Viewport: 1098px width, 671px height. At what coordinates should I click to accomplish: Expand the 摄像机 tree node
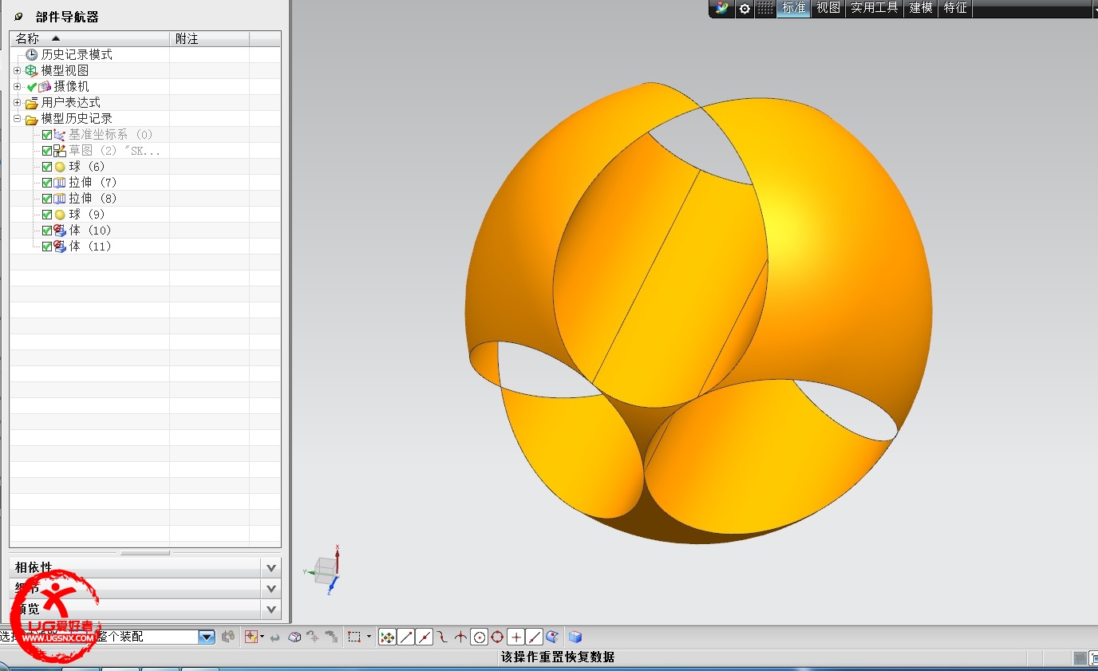click(17, 86)
